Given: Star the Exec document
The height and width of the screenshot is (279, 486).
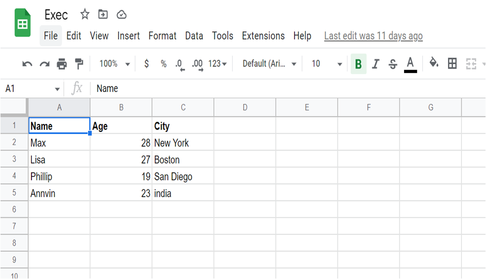Looking at the screenshot, I should pos(84,14).
